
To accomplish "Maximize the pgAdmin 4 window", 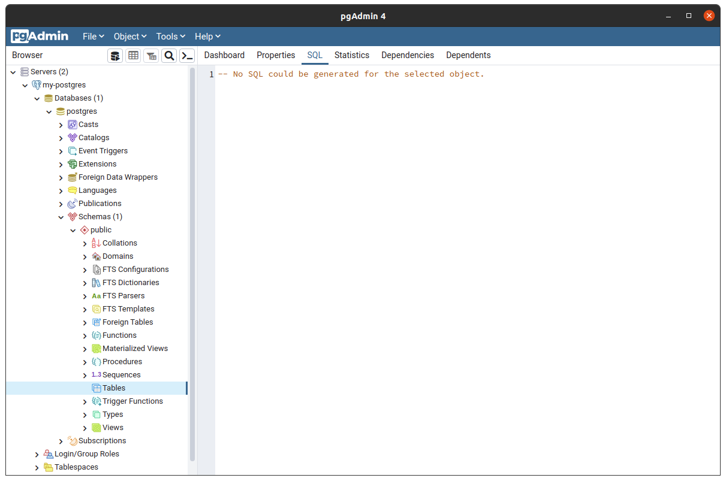I will (689, 16).
